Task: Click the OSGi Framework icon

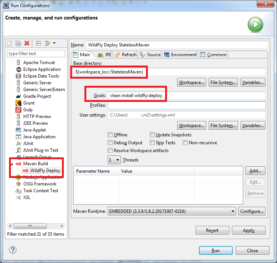Action: (x=18, y=184)
